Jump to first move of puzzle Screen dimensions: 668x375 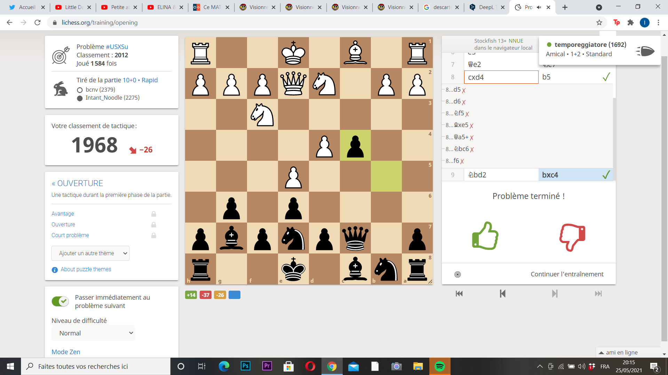click(x=459, y=294)
